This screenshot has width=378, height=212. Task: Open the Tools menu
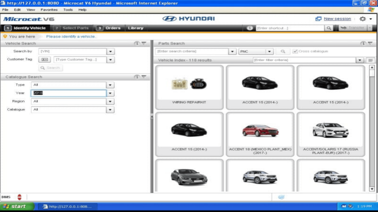(68, 10)
